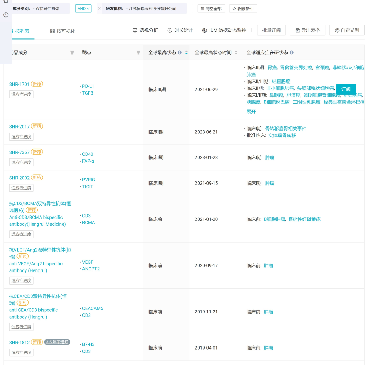Click info icon beside 全球适应症在研状态
Screen dimensions: 371x365
(292, 53)
